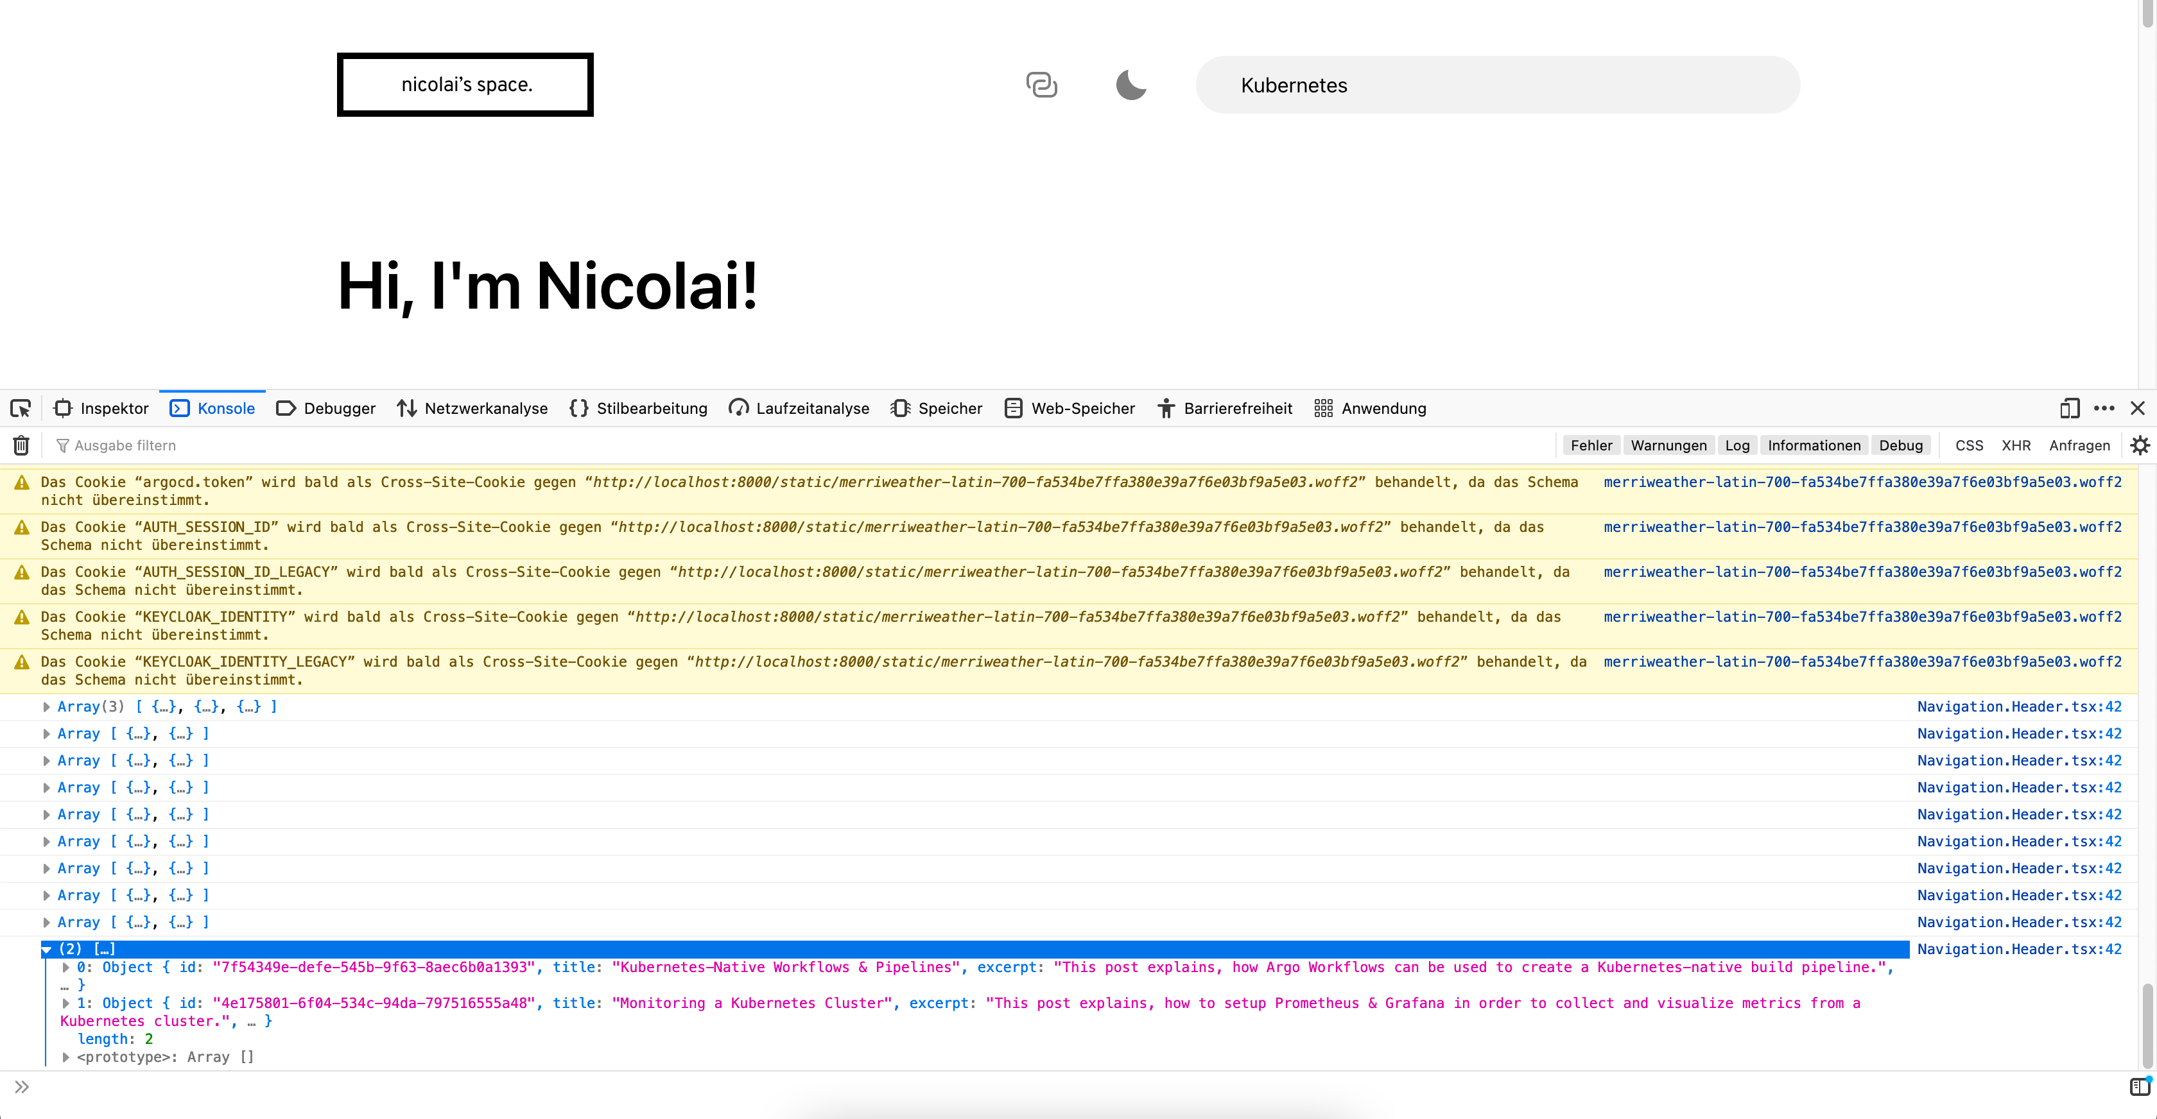Open the Laufzeitanalyse tab
The height and width of the screenshot is (1119, 2157).
[800, 409]
